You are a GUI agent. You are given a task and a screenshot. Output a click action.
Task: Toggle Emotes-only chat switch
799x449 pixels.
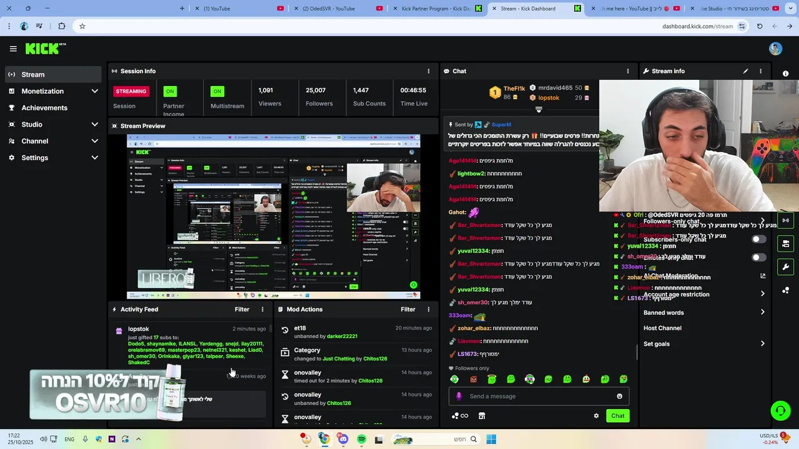pos(758,258)
